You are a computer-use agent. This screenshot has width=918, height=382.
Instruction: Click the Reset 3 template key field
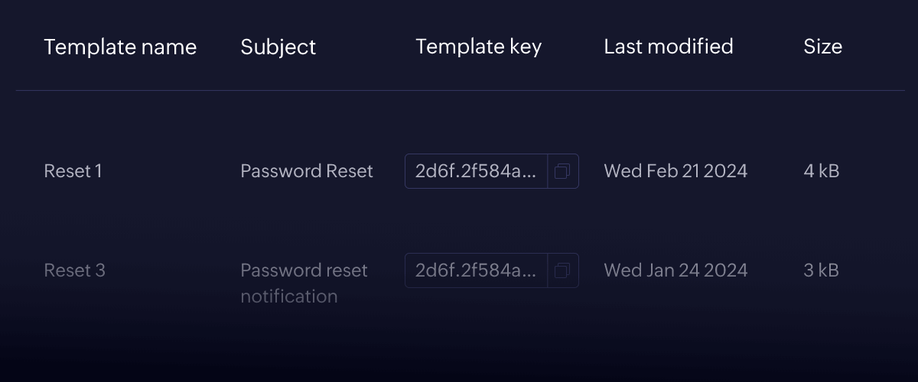coord(476,270)
